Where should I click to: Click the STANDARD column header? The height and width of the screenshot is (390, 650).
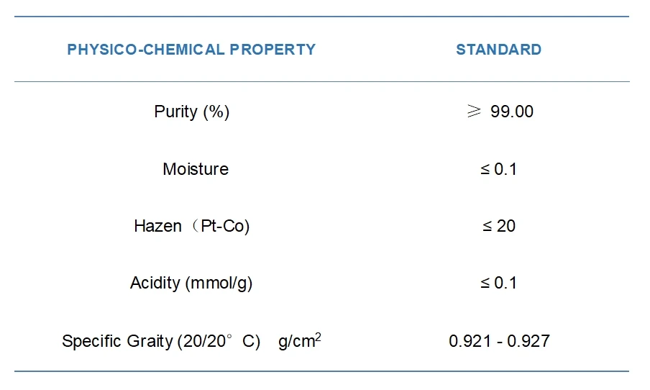[x=499, y=50]
